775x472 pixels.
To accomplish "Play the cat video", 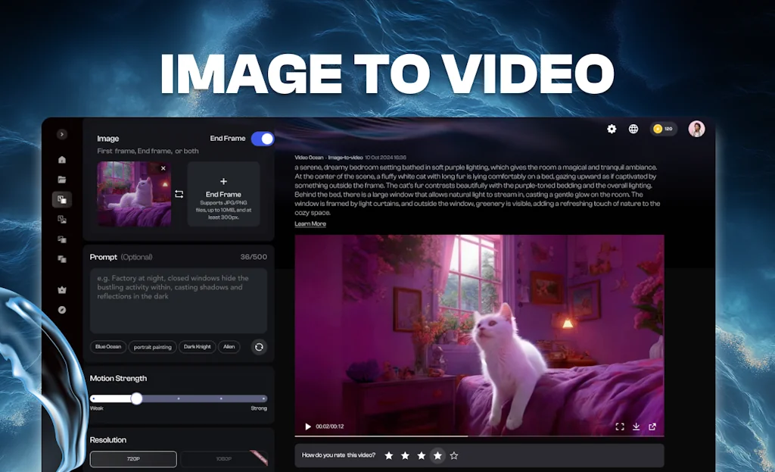I will (x=307, y=427).
